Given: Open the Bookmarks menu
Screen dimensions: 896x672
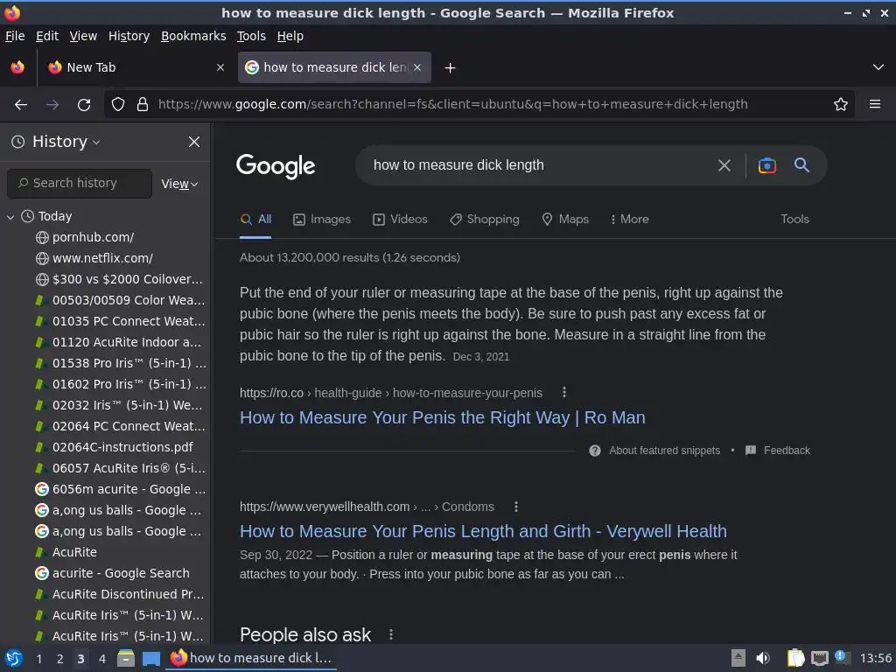Looking at the screenshot, I should tap(193, 36).
